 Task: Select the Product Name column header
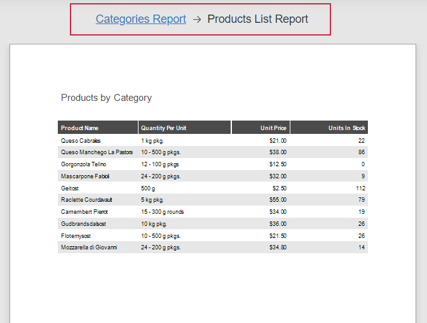[80, 128]
